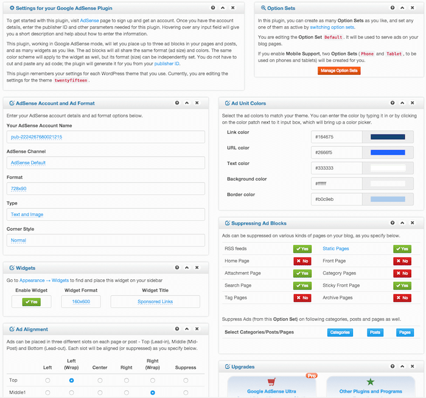Image resolution: width=426 pixels, height=398 pixels.
Task: Click edit icon beside AdSense Account and Ad Format
Action: tap(12, 103)
